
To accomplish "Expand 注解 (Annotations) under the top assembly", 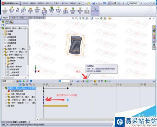I will tap(3, 34).
